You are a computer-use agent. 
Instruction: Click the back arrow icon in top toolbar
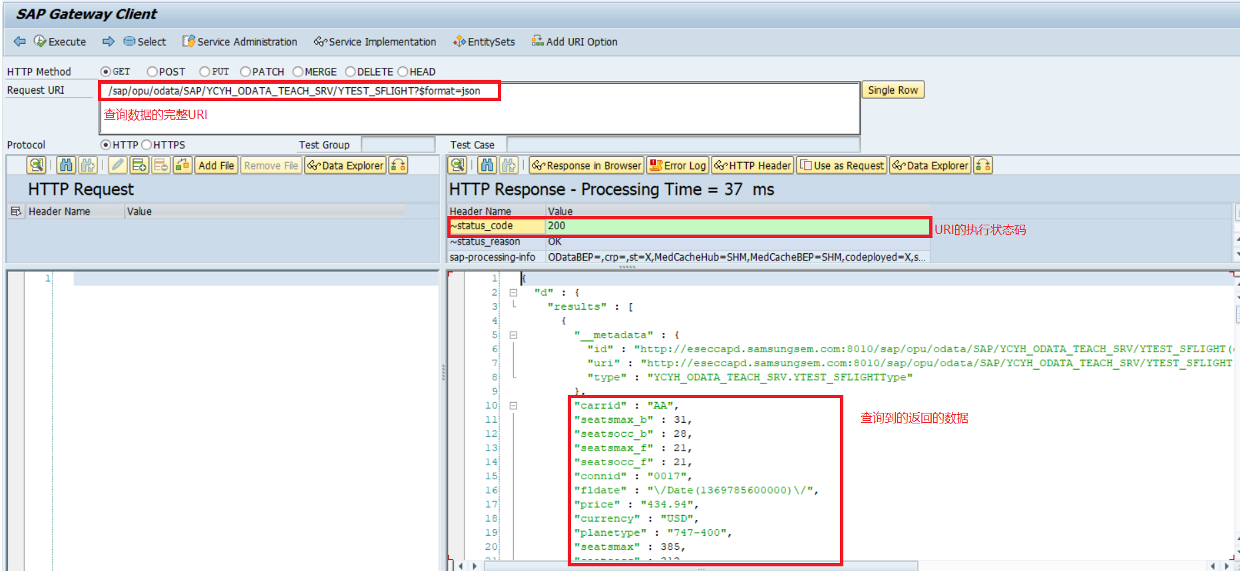click(x=19, y=41)
